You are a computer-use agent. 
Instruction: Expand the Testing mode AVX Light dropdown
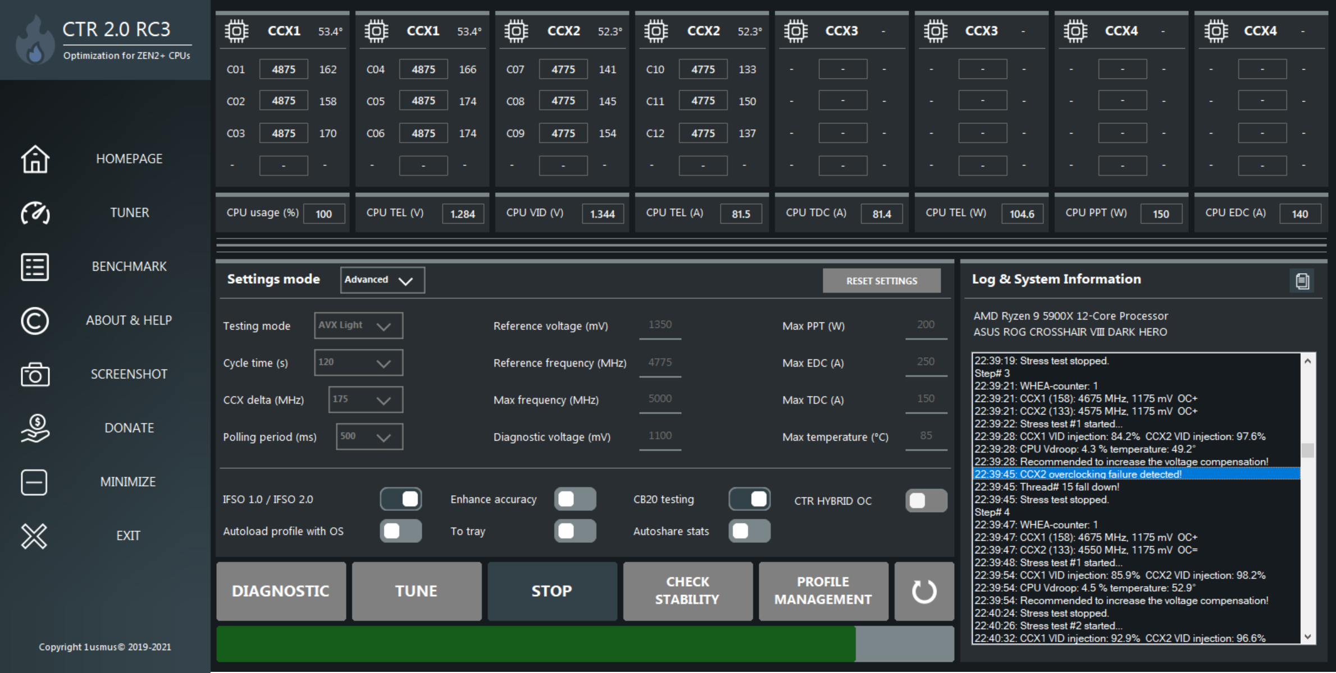[358, 326]
